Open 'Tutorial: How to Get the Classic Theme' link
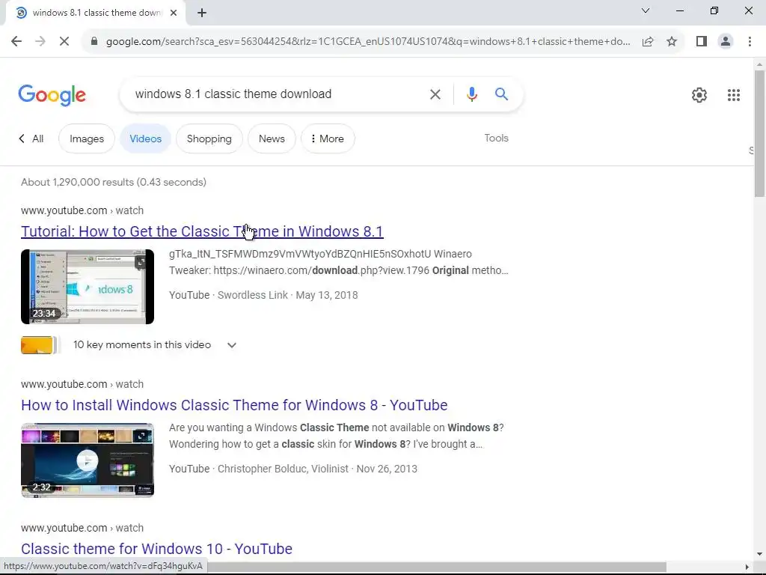Viewport: 766px width, 575px height. click(202, 231)
